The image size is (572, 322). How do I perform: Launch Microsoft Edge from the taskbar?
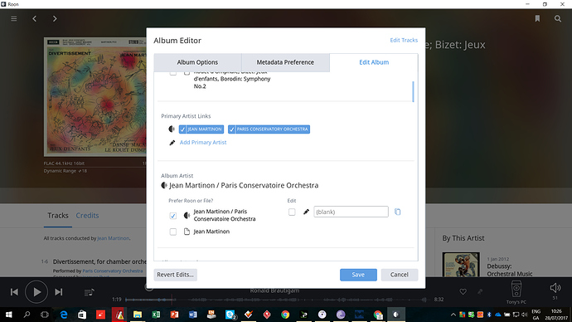coord(64,315)
